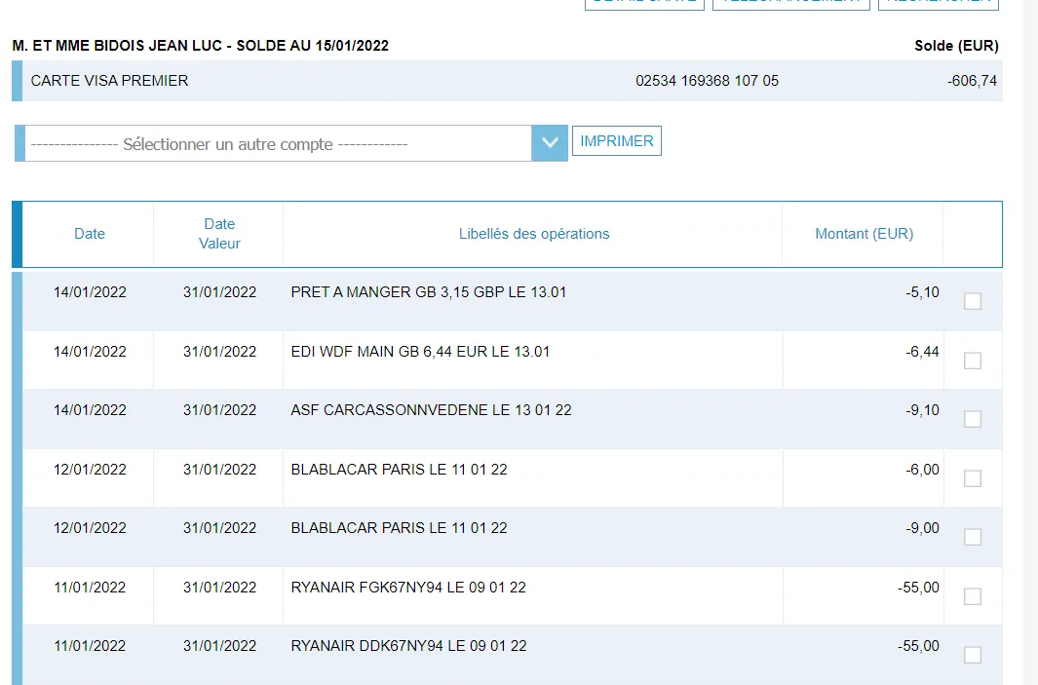Open the account selector dropdown arrow
Viewport: 1038px width, 685px height.
(550, 143)
